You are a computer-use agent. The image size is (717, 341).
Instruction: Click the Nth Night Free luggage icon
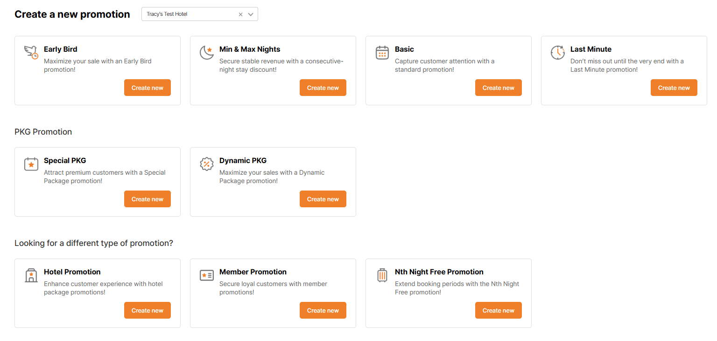coord(382,275)
